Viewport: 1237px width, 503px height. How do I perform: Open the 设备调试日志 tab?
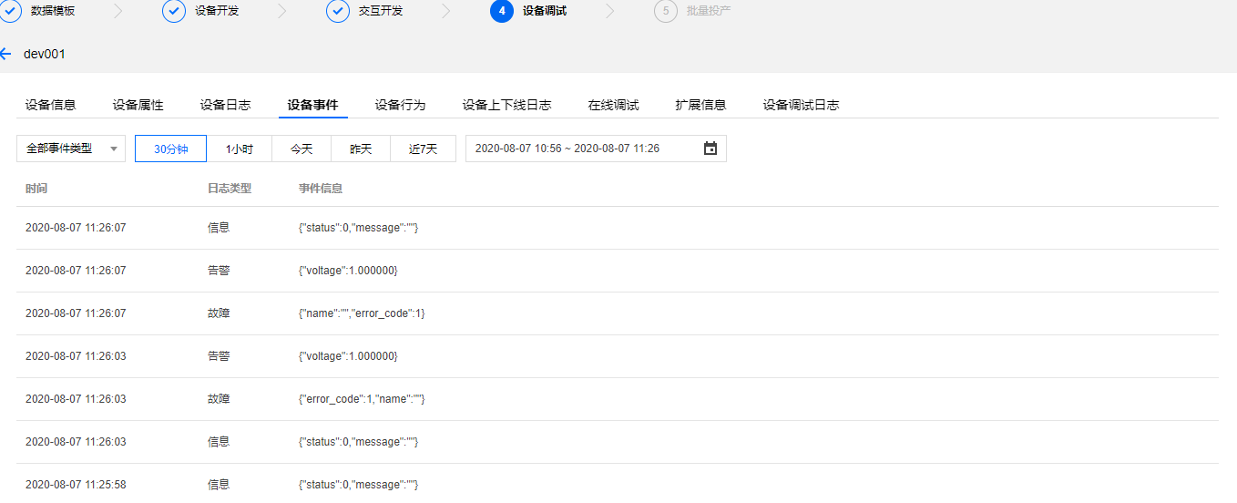pyautogui.click(x=802, y=105)
